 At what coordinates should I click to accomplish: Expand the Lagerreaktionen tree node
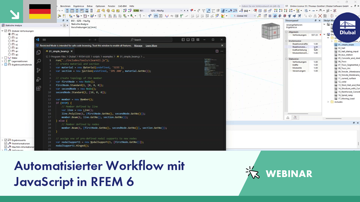click(x=2, y=61)
